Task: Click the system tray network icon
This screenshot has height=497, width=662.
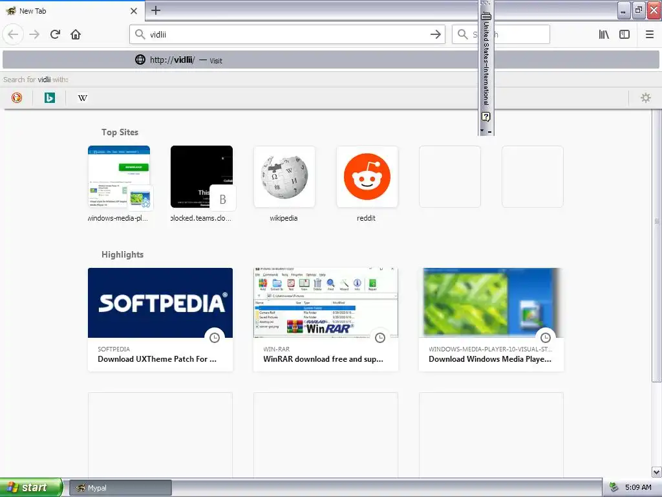Action: pos(614,487)
